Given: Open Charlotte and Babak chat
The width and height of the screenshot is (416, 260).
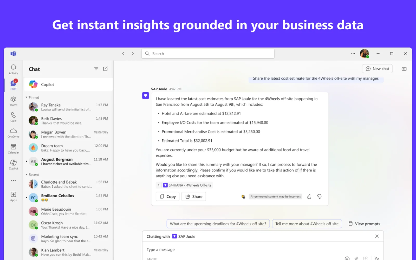Looking at the screenshot, I should coord(69,184).
